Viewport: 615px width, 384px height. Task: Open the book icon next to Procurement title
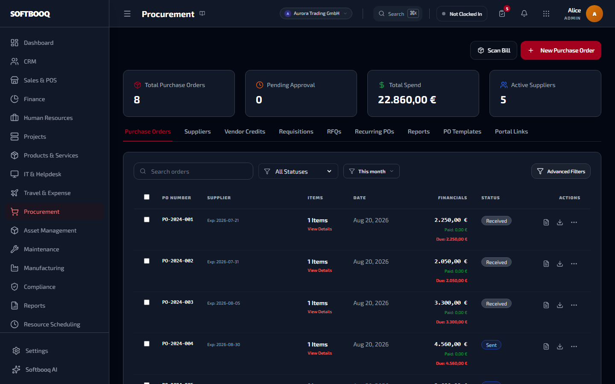pos(202,14)
